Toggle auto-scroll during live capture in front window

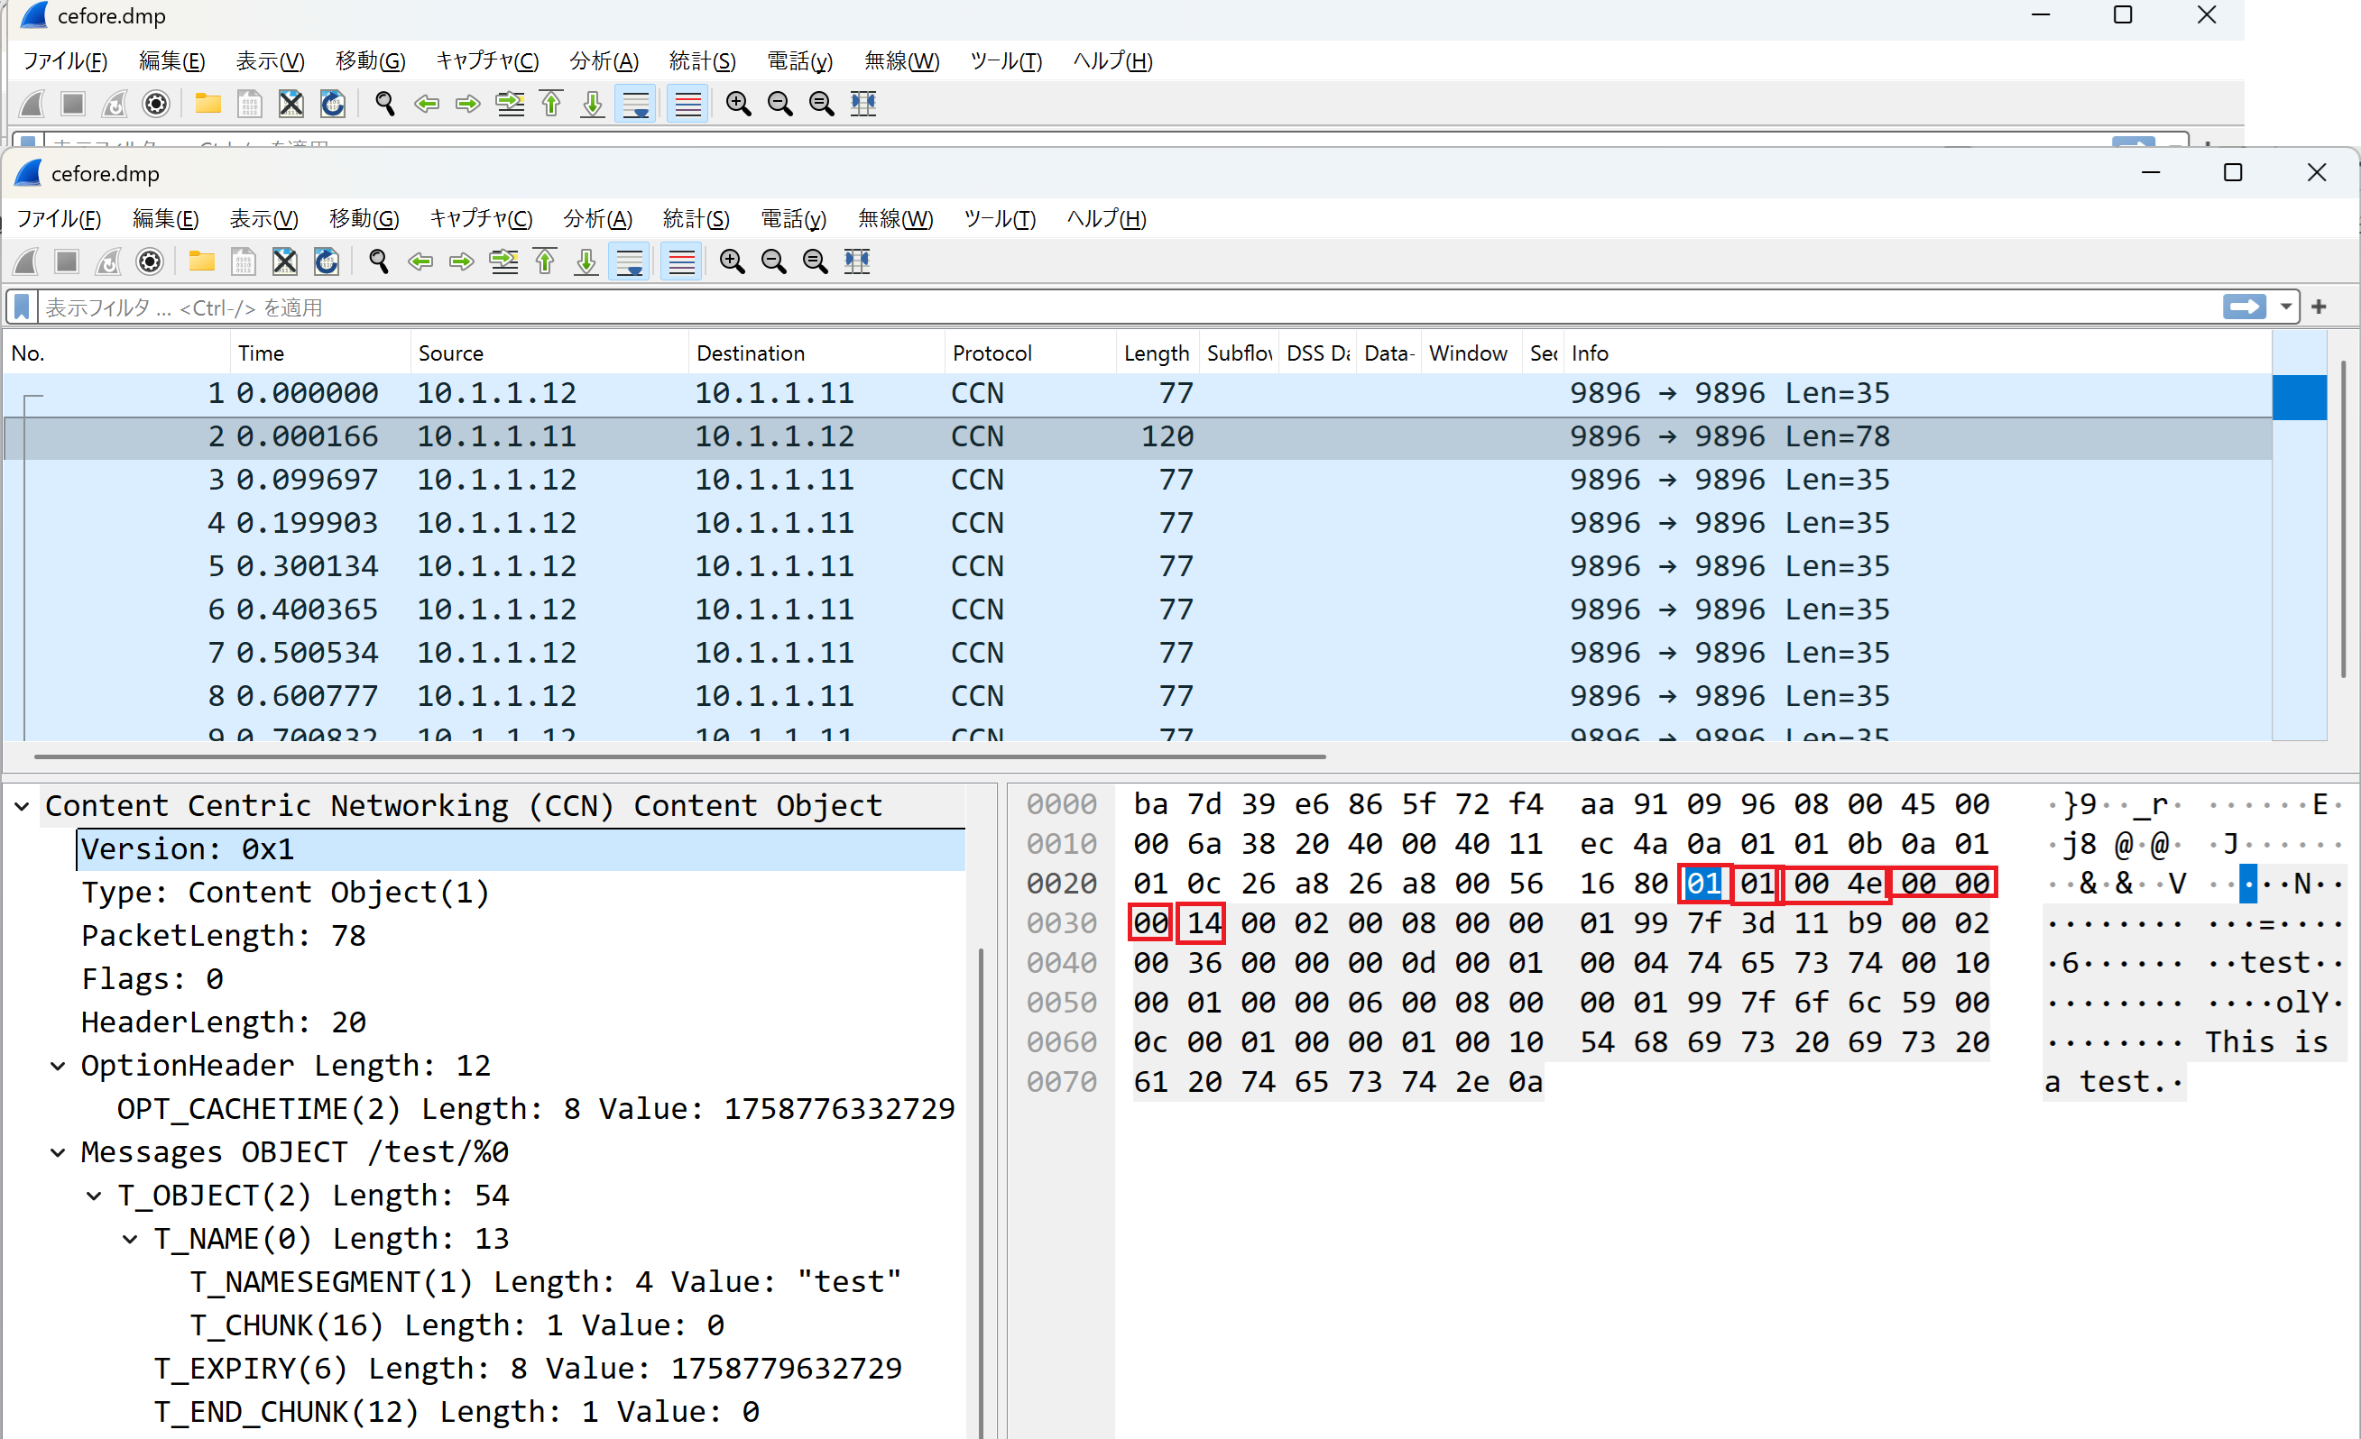(630, 261)
